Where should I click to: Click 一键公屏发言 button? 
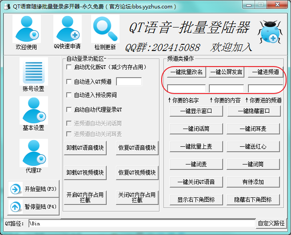point(227,72)
